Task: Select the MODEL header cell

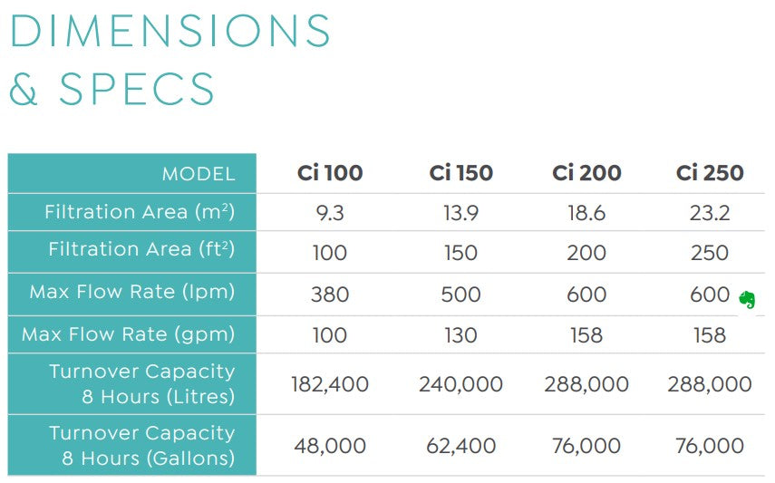Action: tap(198, 174)
